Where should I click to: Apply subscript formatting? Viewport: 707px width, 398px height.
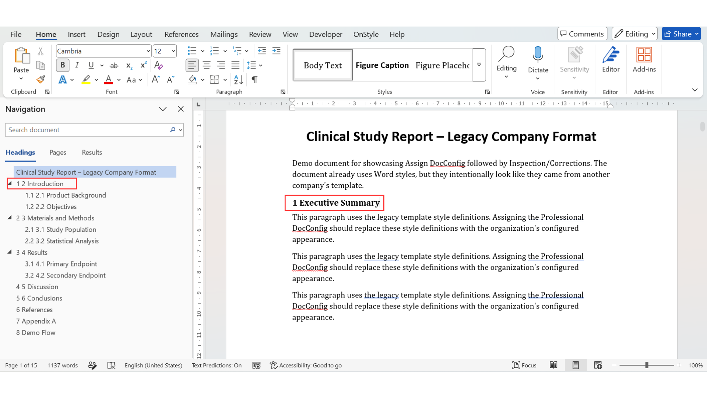point(129,66)
